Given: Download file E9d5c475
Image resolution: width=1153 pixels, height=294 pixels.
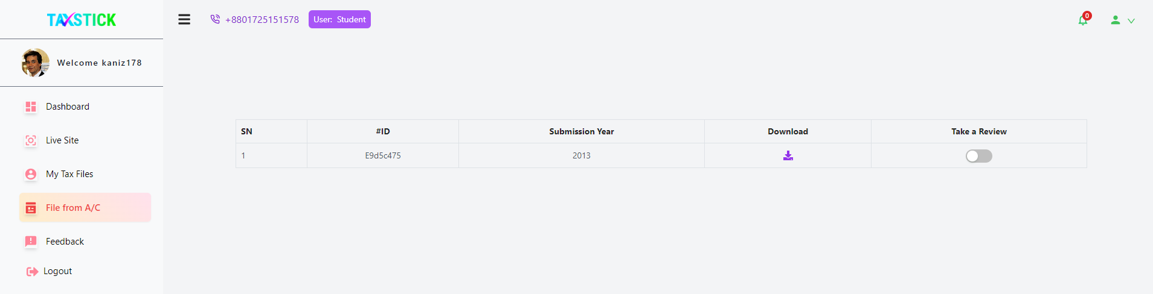Looking at the screenshot, I should coord(788,155).
